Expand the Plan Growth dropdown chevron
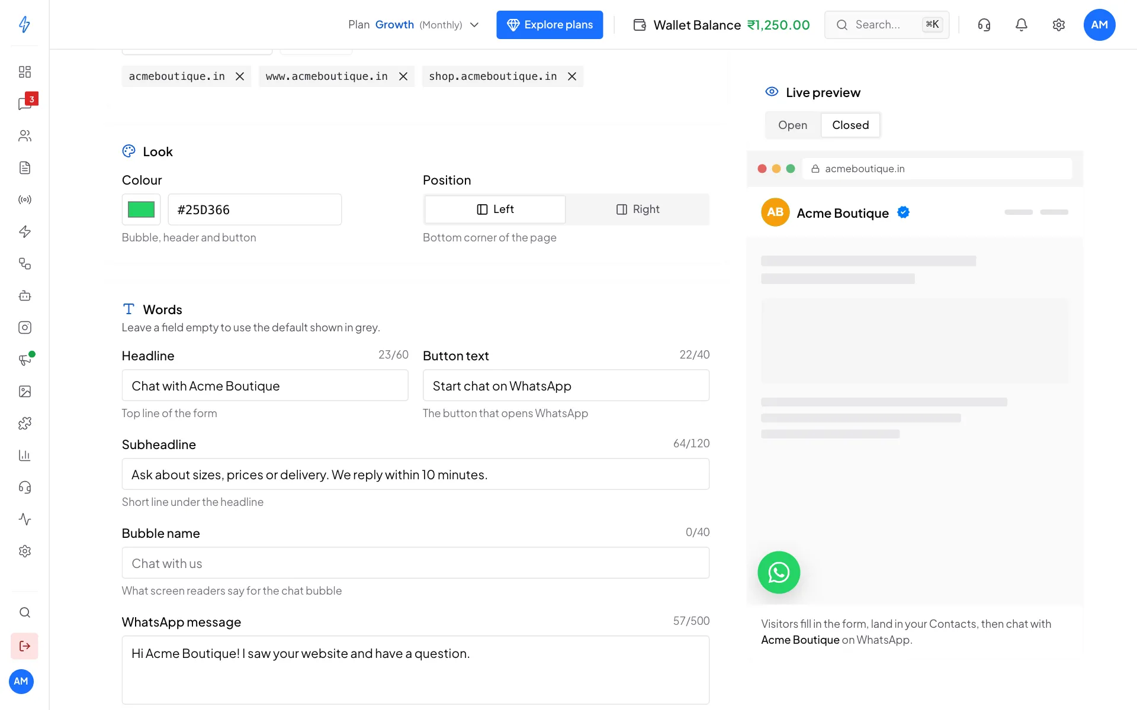The height and width of the screenshot is (710, 1137). tap(474, 25)
